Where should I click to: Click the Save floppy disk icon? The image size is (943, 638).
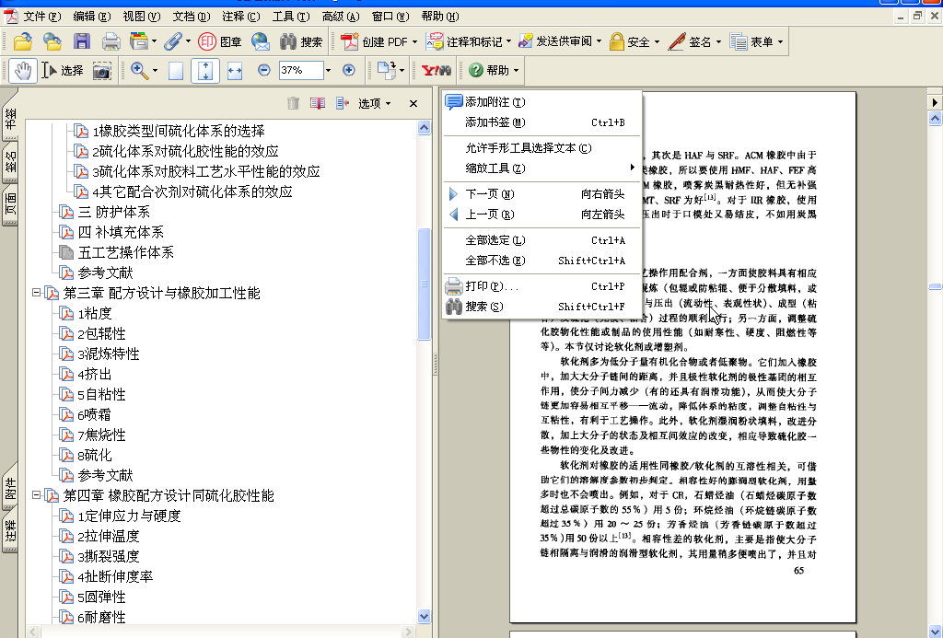coord(82,41)
